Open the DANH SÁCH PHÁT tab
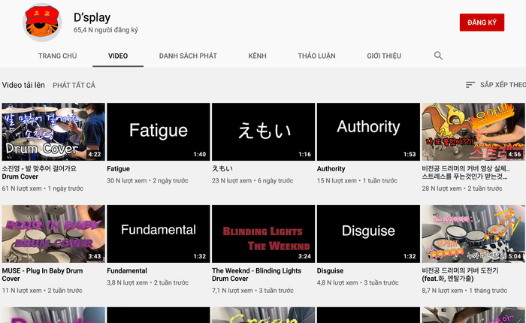Image resolution: width=526 pixels, height=323 pixels. tap(188, 56)
